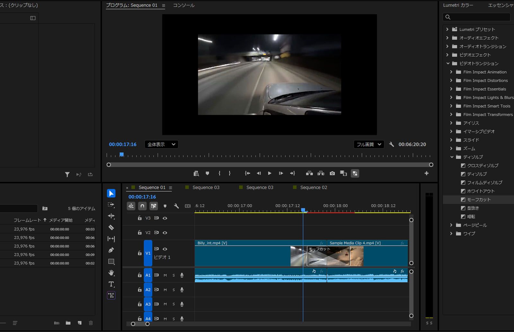Select the Razor tool in toolbar
The image size is (514, 332).
click(111, 228)
